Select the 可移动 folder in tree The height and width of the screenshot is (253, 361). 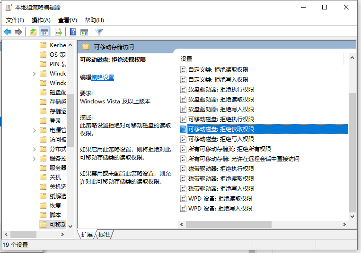(x=53, y=225)
